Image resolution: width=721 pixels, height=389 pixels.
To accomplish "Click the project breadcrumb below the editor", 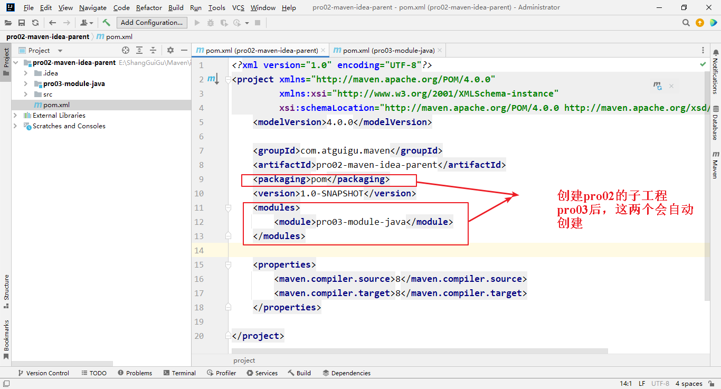I will (x=244, y=360).
